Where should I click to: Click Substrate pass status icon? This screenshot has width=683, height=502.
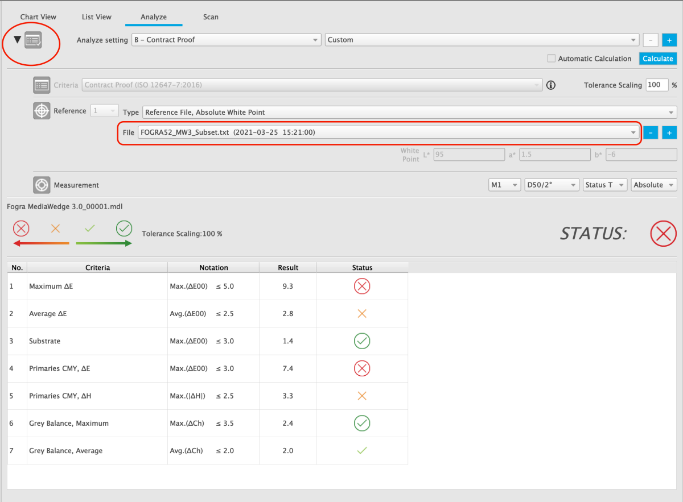pyautogui.click(x=362, y=341)
